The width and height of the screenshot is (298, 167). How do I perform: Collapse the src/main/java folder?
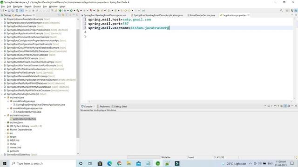point(5,97)
